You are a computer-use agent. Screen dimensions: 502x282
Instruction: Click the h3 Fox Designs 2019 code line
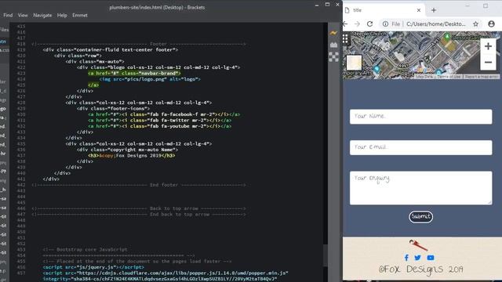point(132,156)
